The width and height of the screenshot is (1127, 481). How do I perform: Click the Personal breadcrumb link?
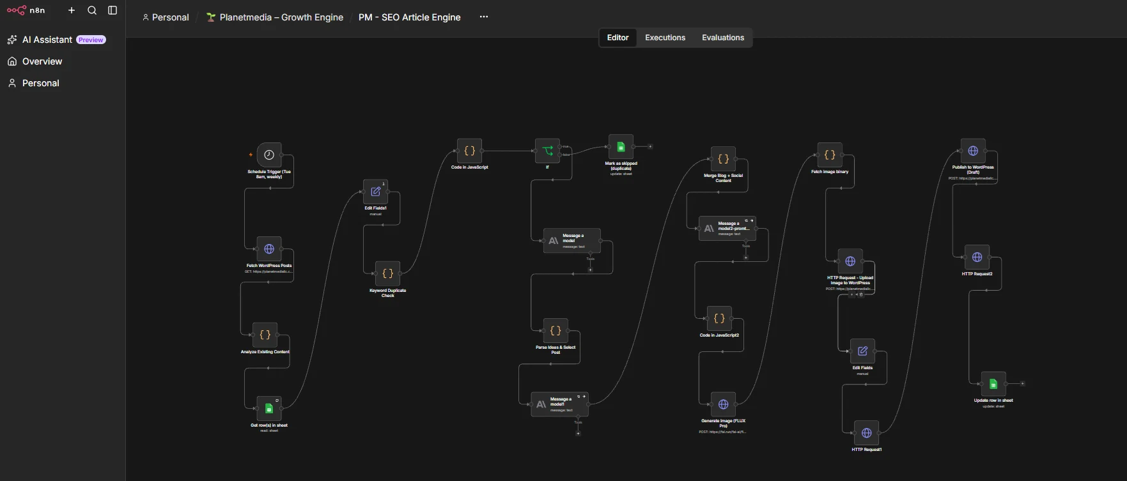point(166,17)
